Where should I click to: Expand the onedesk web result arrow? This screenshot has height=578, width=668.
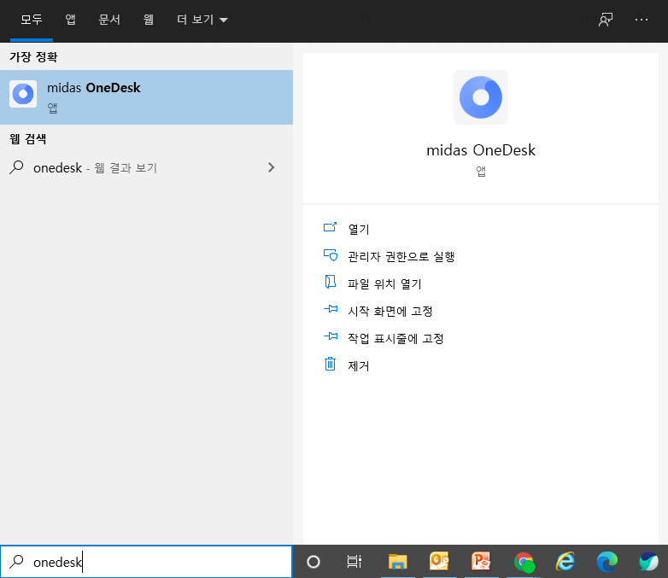272,168
